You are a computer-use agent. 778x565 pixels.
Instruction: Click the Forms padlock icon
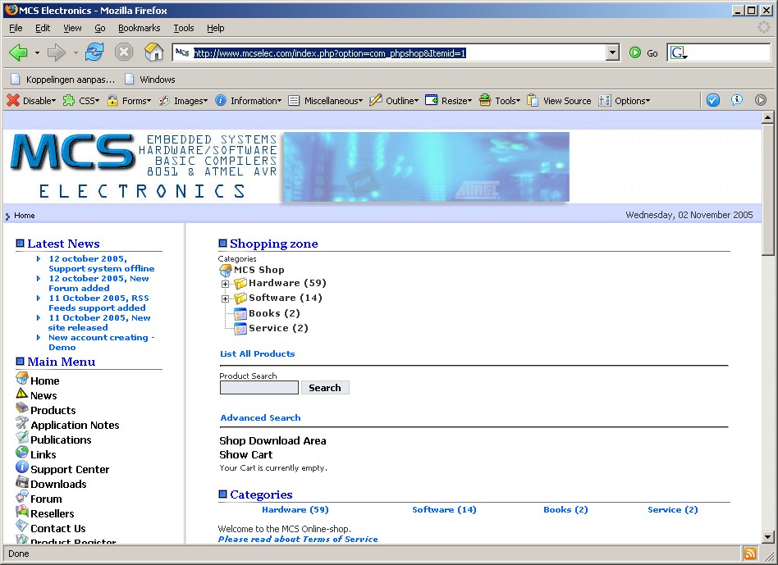pyautogui.click(x=112, y=100)
